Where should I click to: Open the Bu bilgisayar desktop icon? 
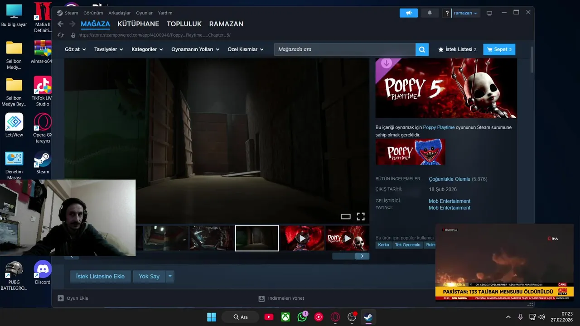click(x=14, y=15)
